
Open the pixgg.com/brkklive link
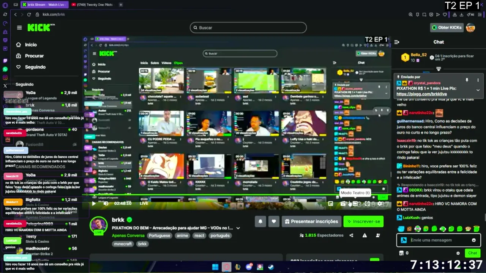pos(422,94)
